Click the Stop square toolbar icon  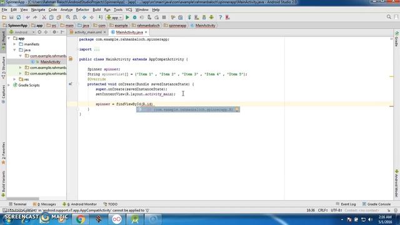coord(164,17)
